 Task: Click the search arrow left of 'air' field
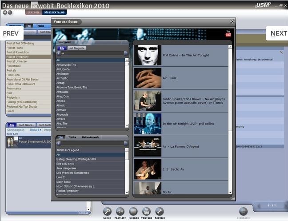click(x=59, y=53)
